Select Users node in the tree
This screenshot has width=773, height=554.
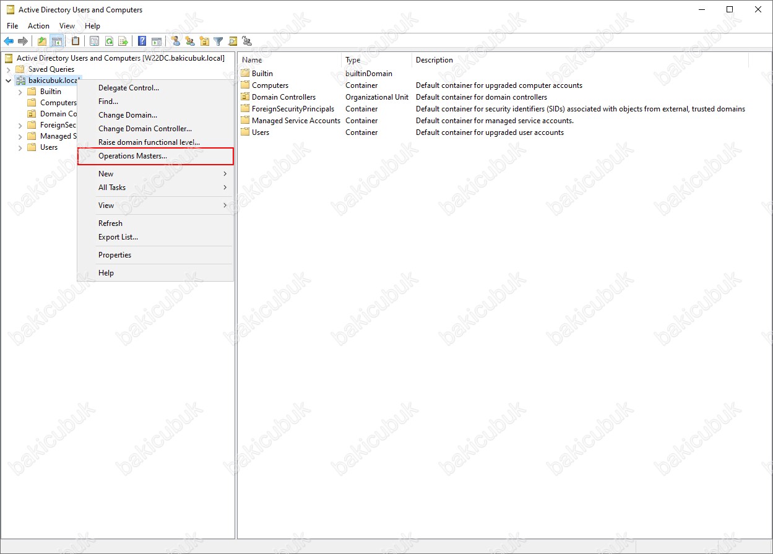[x=49, y=147]
